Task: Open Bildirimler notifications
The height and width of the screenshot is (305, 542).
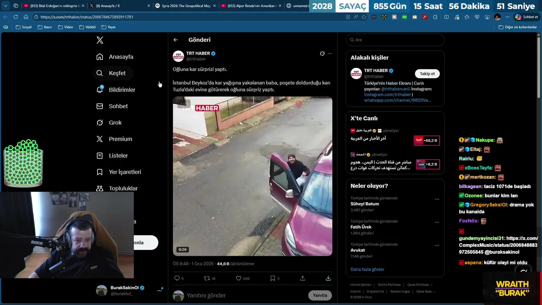Action: (x=116, y=90)
